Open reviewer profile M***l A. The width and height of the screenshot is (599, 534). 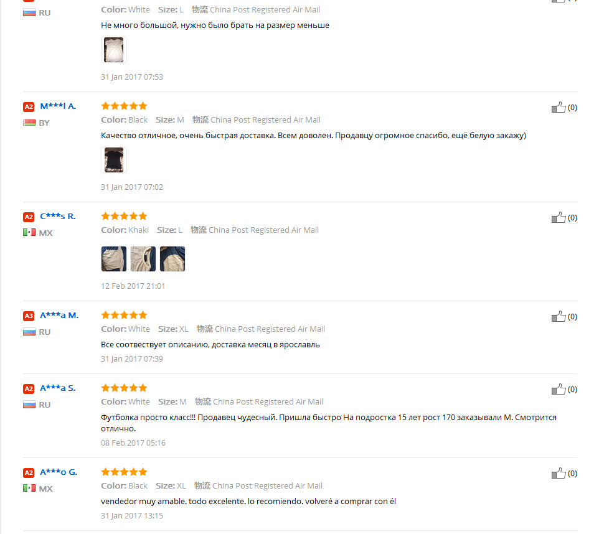point(58,106)
